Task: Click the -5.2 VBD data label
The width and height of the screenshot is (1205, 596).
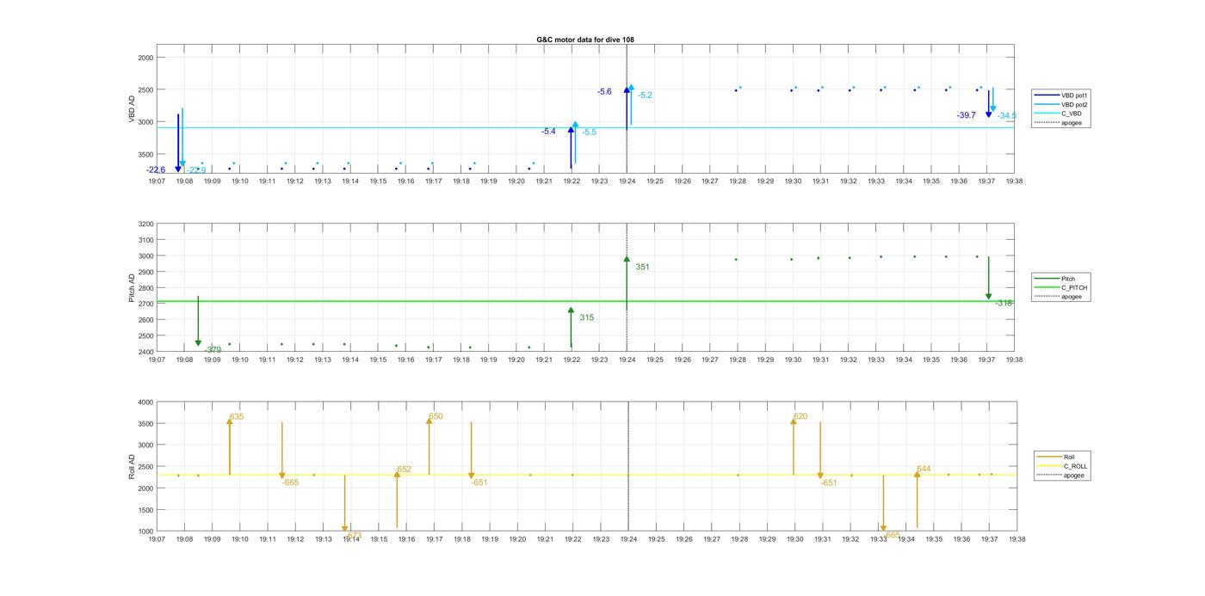Action: tap(645, 95)
